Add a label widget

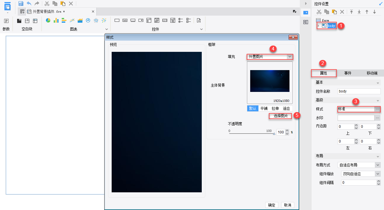[125, 20]
